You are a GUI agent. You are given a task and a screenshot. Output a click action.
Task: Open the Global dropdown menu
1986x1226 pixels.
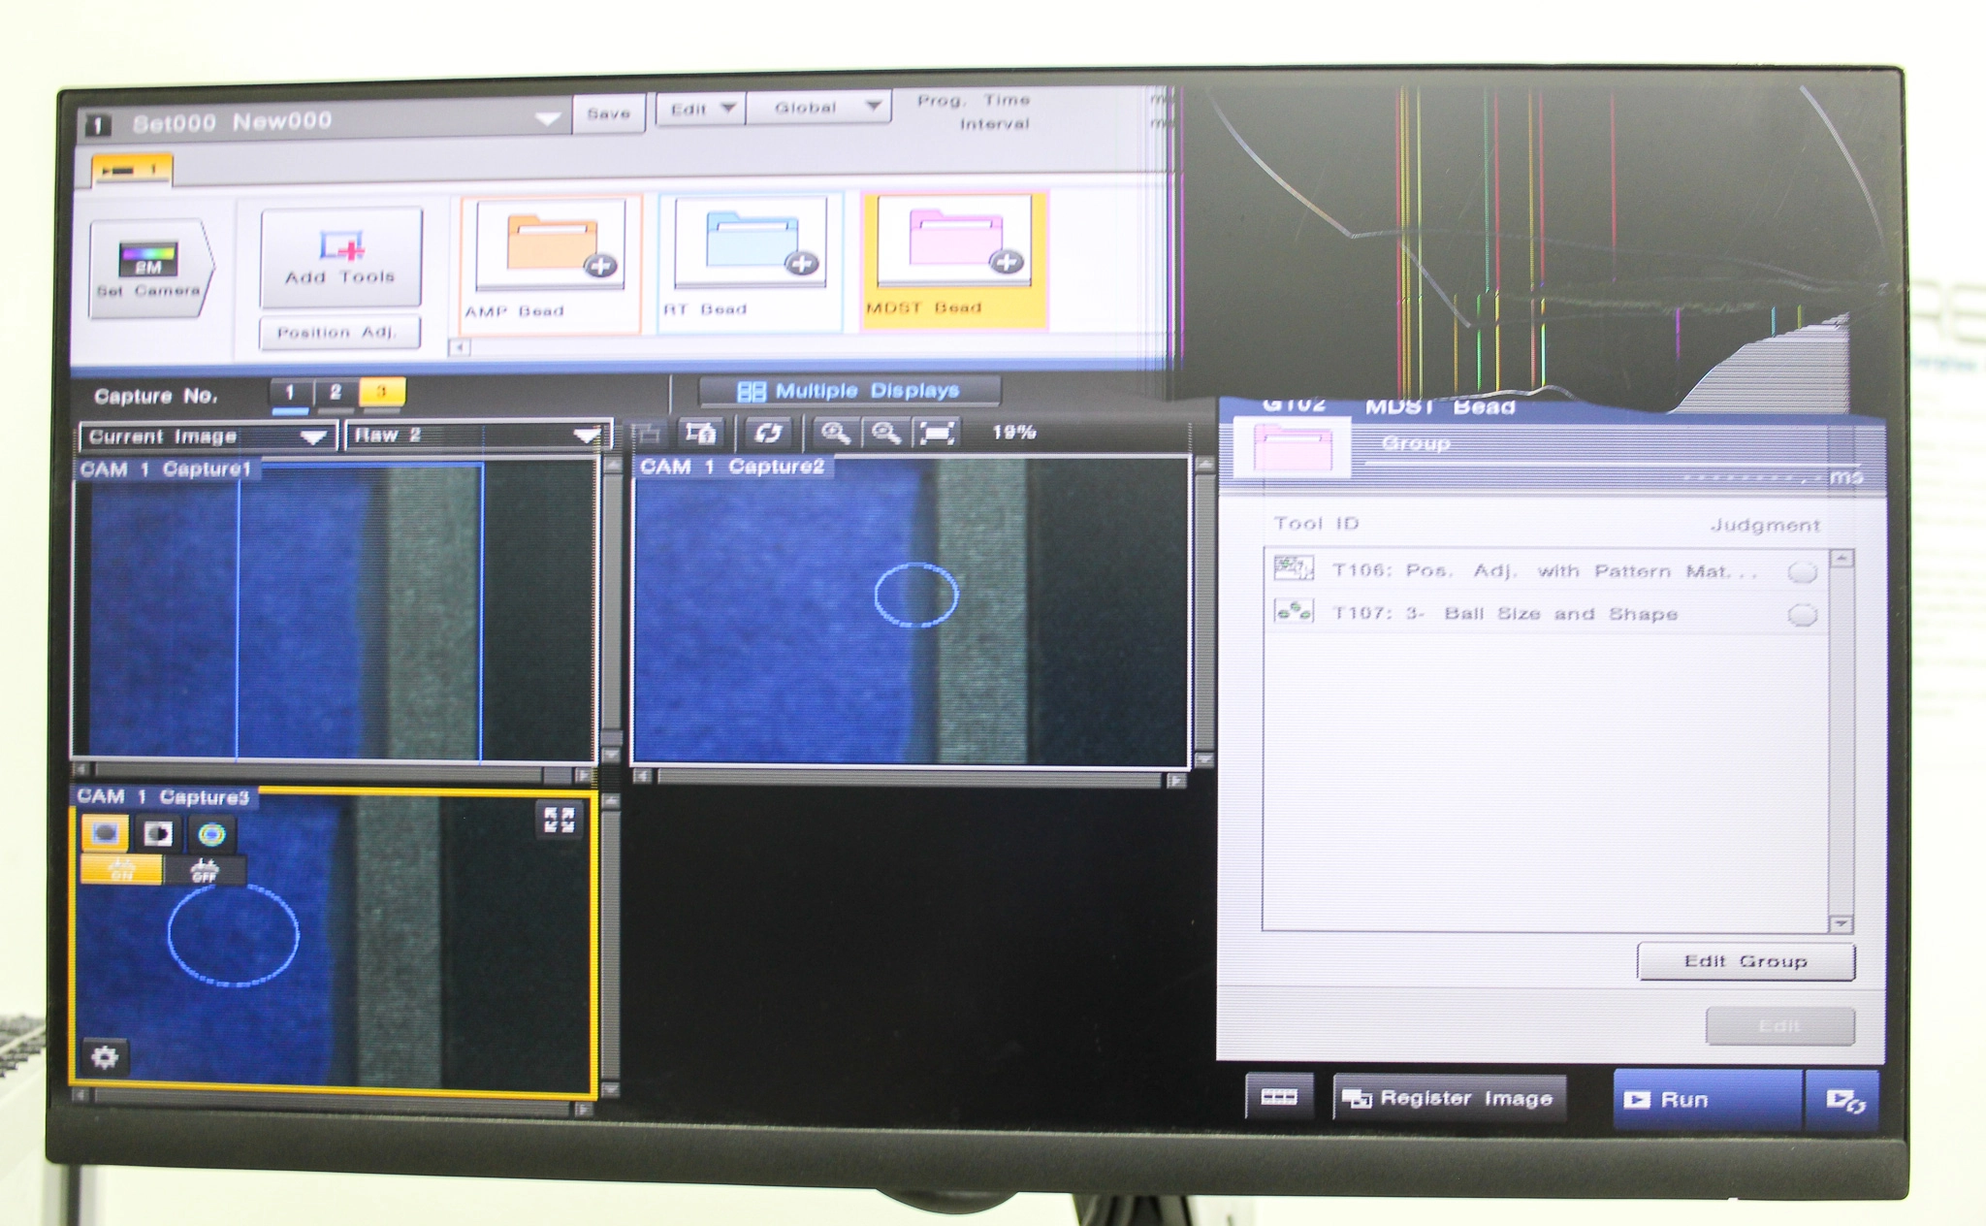point(819,108)
